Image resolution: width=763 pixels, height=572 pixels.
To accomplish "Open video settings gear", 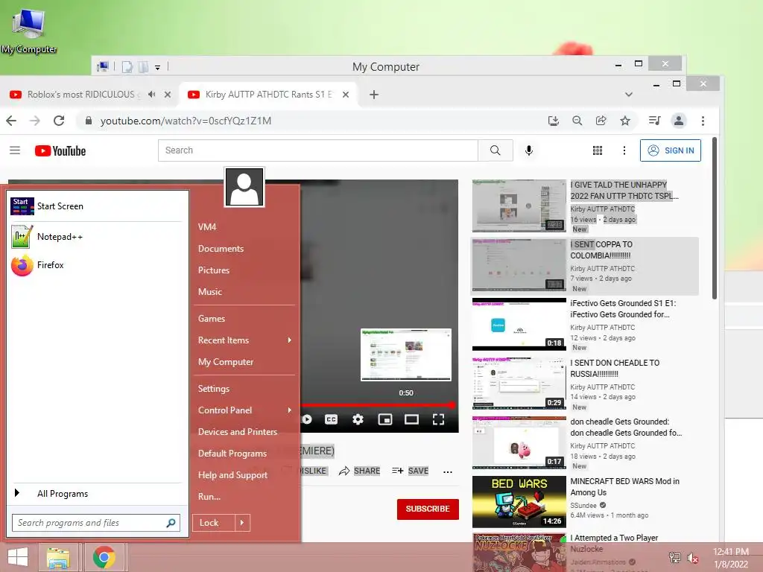I will (x=358, y=419).
